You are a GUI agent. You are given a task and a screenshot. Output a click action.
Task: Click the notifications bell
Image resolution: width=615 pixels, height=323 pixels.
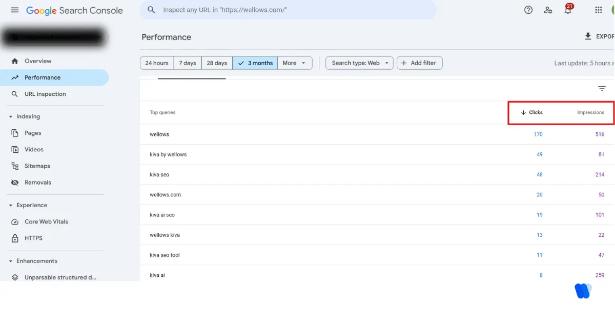(x=568, y=10)
